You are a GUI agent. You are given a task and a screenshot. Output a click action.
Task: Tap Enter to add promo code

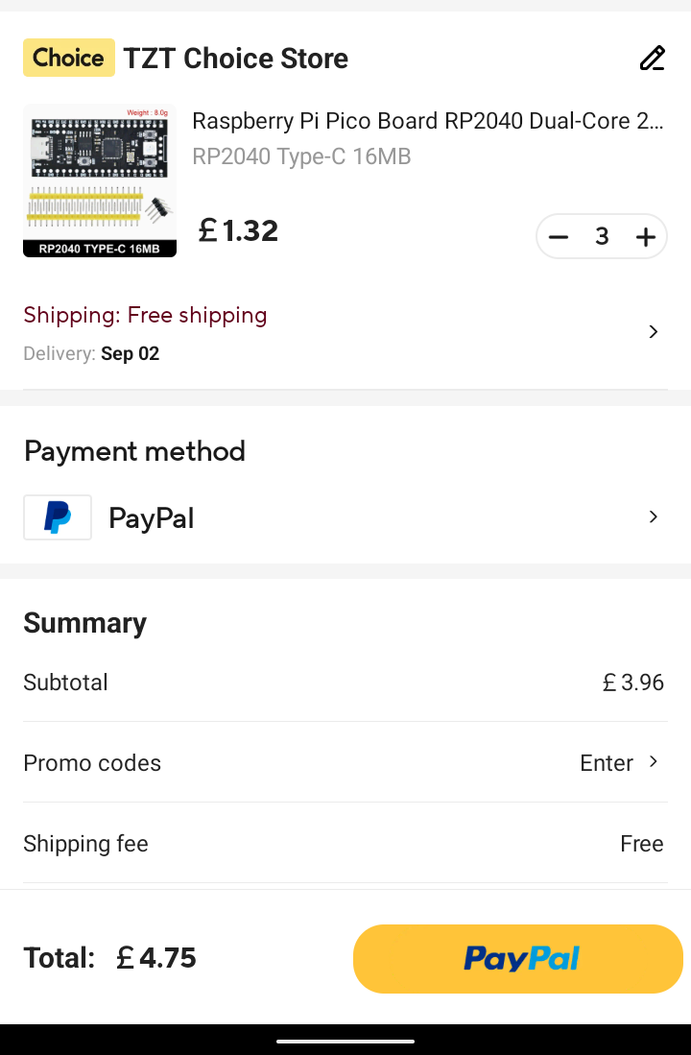pyautogui.click(x=607, y=763)
